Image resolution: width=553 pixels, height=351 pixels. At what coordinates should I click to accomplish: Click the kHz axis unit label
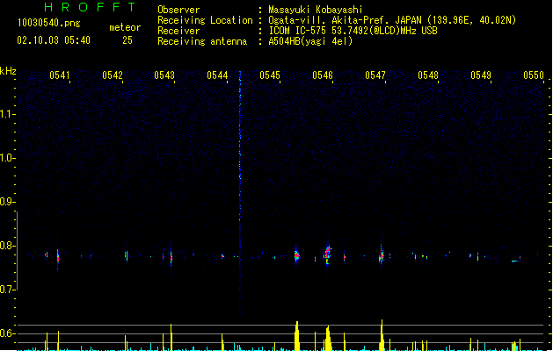pos(8,71)
